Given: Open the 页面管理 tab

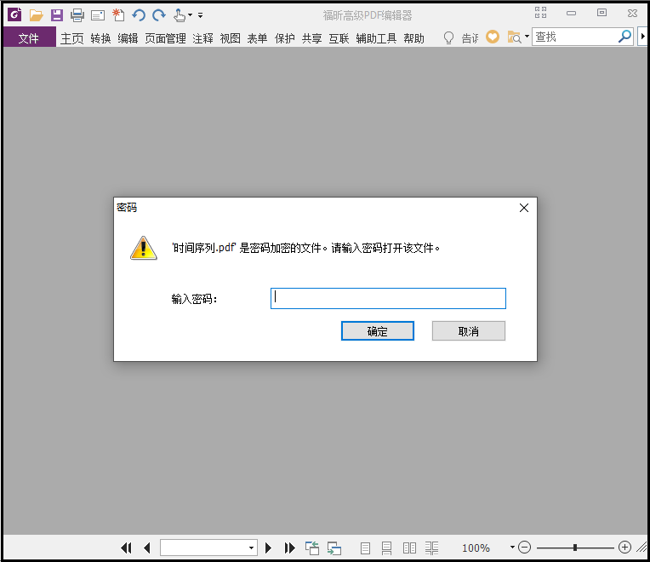Looking at the screenshot, I should coord(165,38).
